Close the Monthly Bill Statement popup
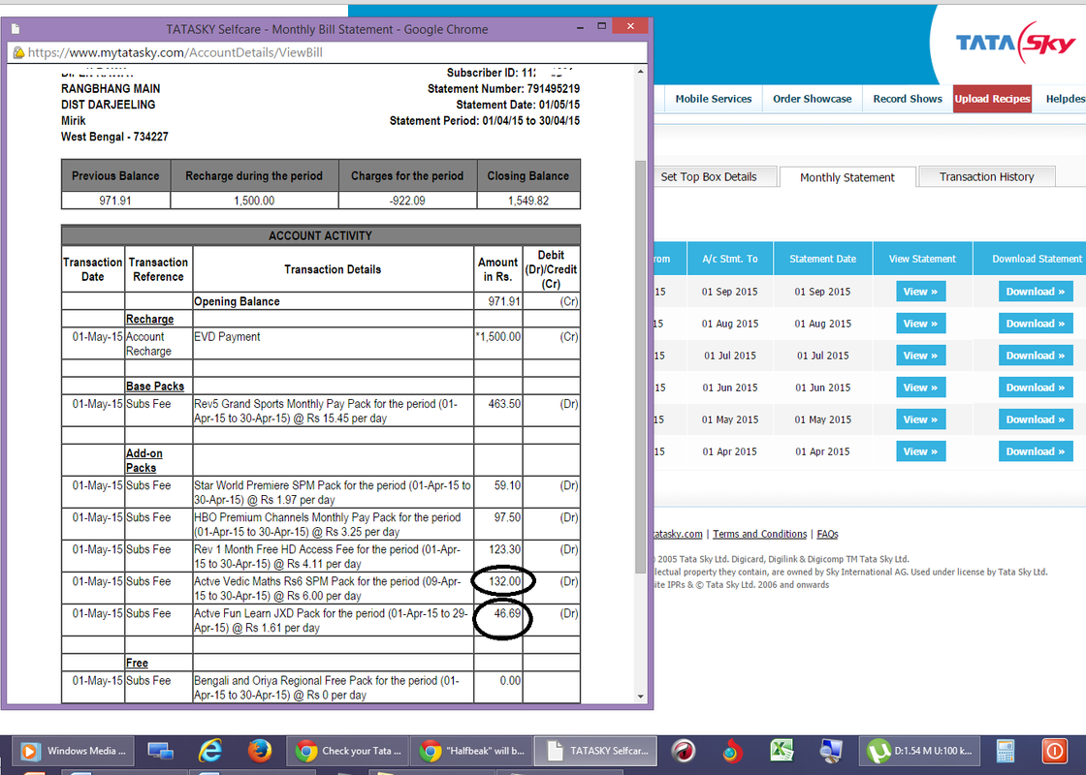The width and height of the screenshot is (1086, 775). [629, 26]
